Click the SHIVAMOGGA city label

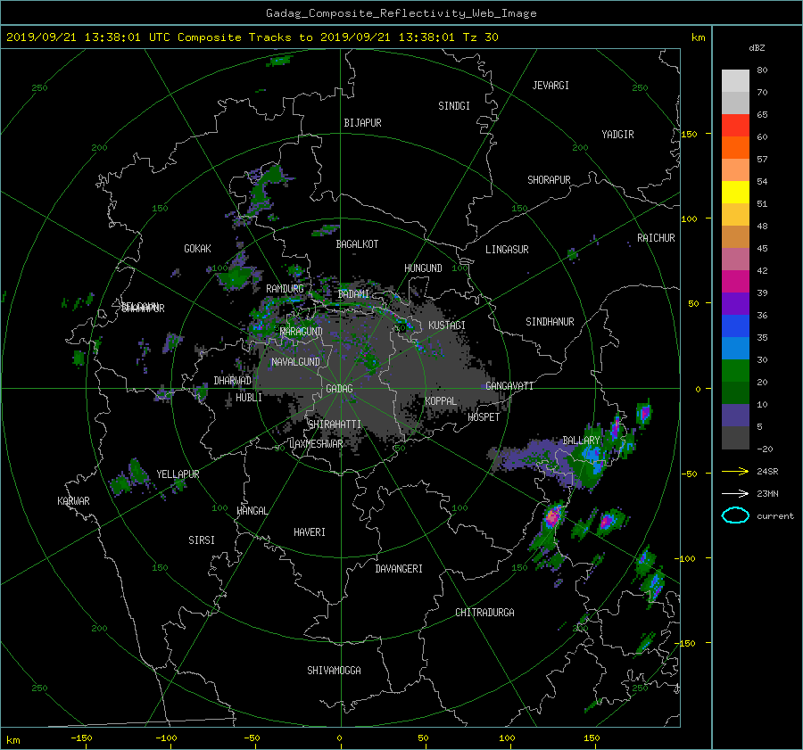(x=334, y=671)
